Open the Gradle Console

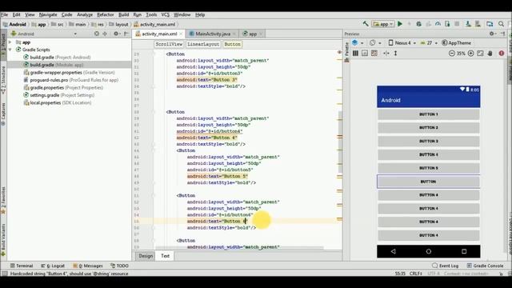(485, 266)
